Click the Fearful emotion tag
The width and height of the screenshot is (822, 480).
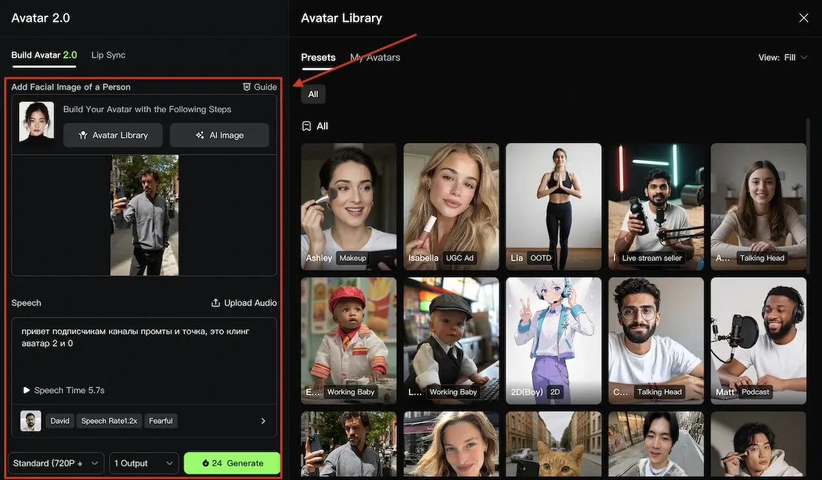point(161,421)
